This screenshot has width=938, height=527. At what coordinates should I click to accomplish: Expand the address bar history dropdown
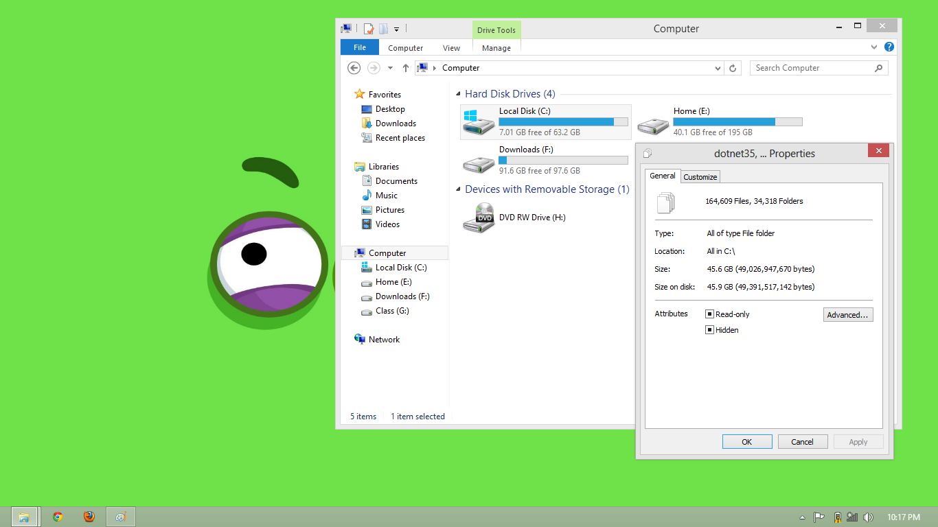point(718,68)
